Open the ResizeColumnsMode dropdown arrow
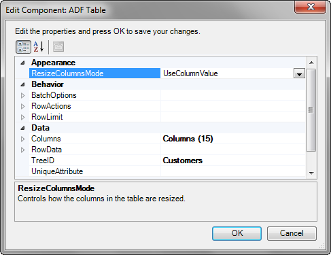The height and width of the screenshot is (255, 331). (299, 73)
